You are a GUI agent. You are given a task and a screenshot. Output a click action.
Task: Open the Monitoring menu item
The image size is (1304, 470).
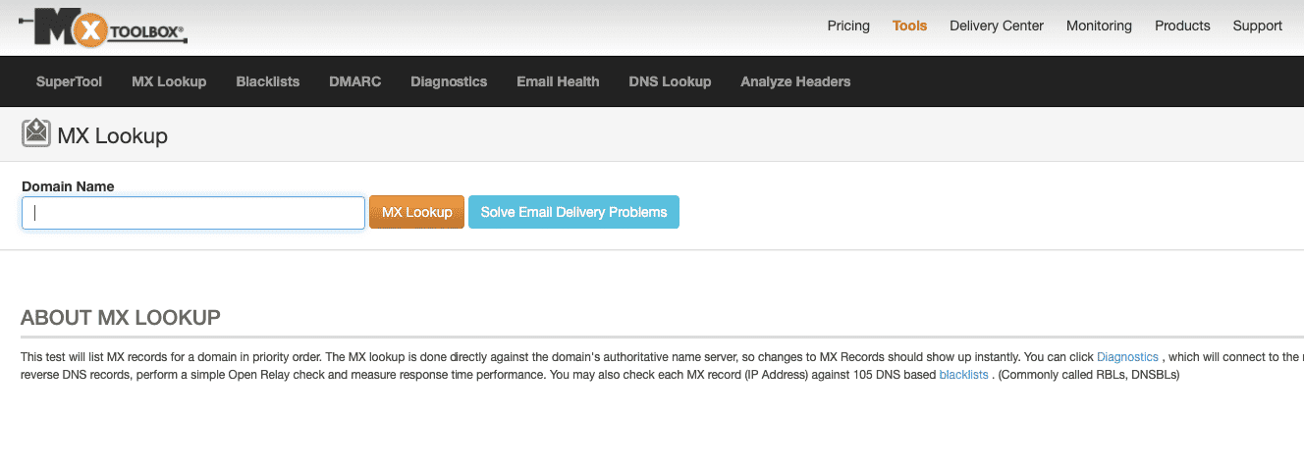[1099, 26]
